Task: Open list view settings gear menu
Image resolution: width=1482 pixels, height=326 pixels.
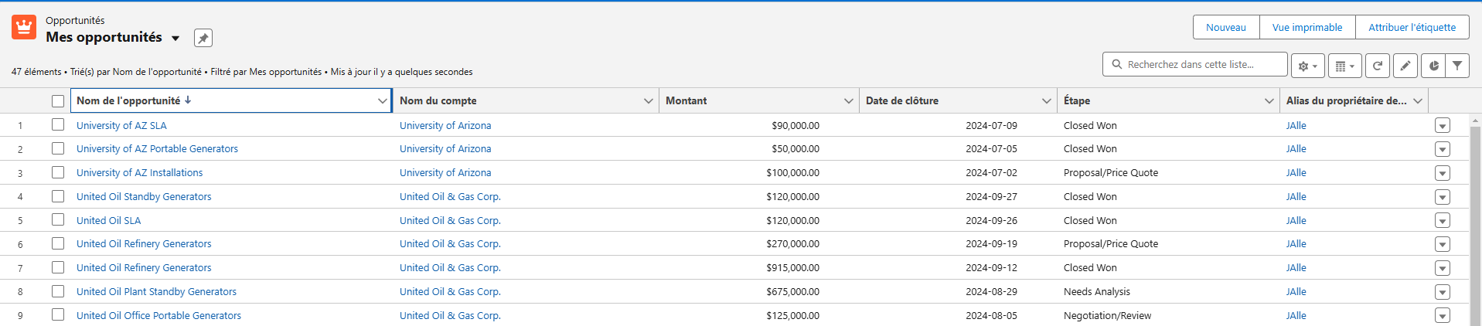Action: pos(1307,66)
